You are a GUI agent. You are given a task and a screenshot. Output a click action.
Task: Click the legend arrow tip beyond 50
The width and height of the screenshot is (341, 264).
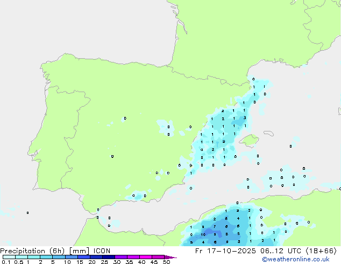click(x=170, y=257)
